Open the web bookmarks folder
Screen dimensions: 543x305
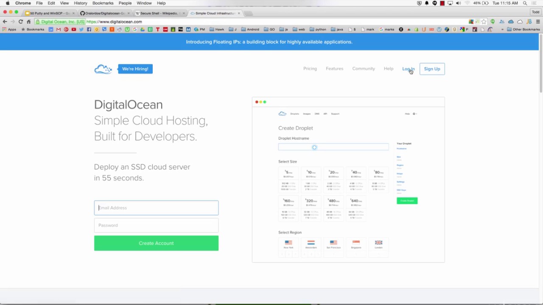pyautogui.click(x=299, y=29)
